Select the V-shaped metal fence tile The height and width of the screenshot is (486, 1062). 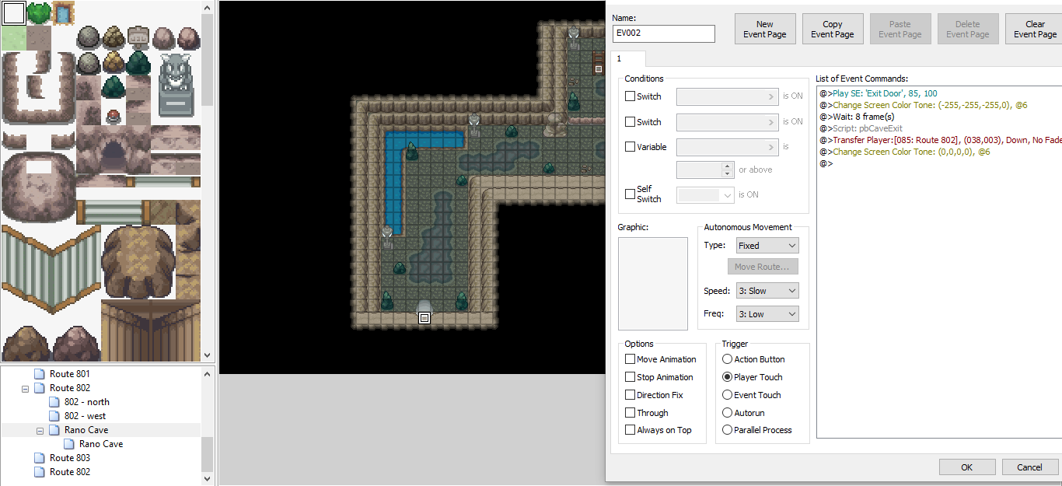51,268
